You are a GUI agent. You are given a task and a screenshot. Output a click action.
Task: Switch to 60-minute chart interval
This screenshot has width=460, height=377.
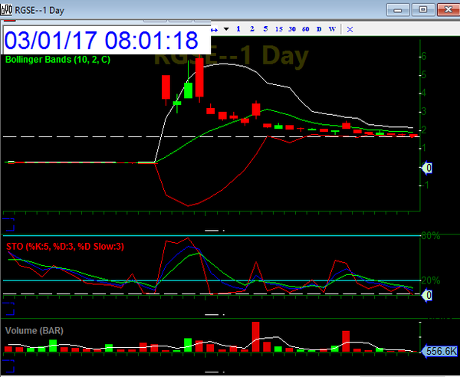(x=305, y=29)
